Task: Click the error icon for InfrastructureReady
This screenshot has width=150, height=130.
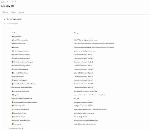Action: point(12,44)
